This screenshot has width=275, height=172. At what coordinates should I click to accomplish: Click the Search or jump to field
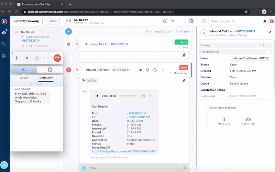230,21
